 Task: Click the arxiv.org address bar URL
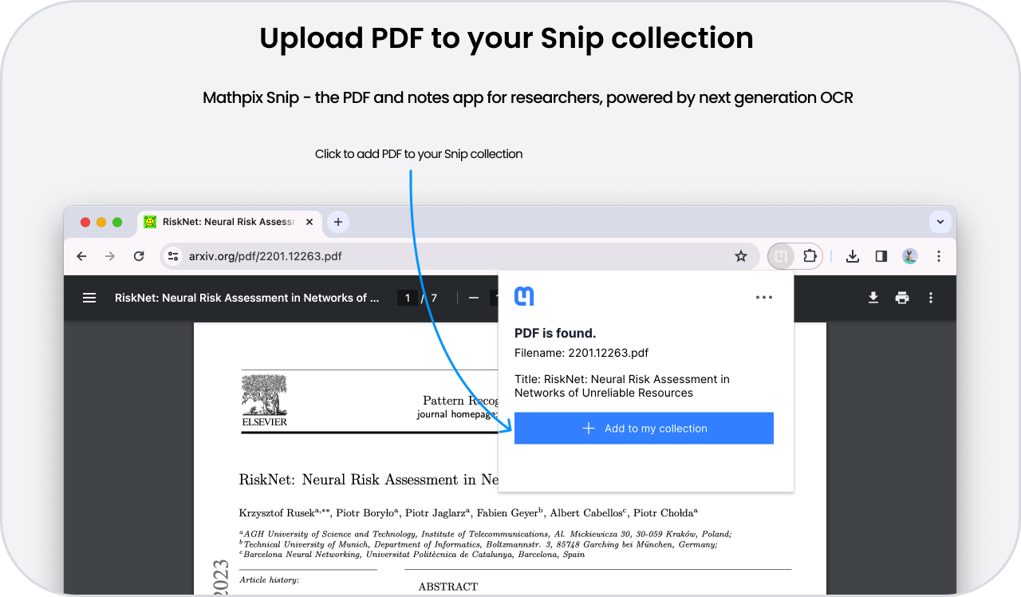(266, 256)
